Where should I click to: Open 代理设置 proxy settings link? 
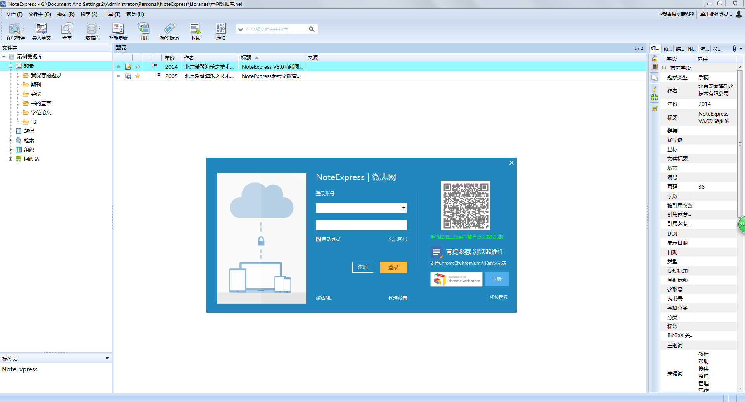[x=397, y=298]
